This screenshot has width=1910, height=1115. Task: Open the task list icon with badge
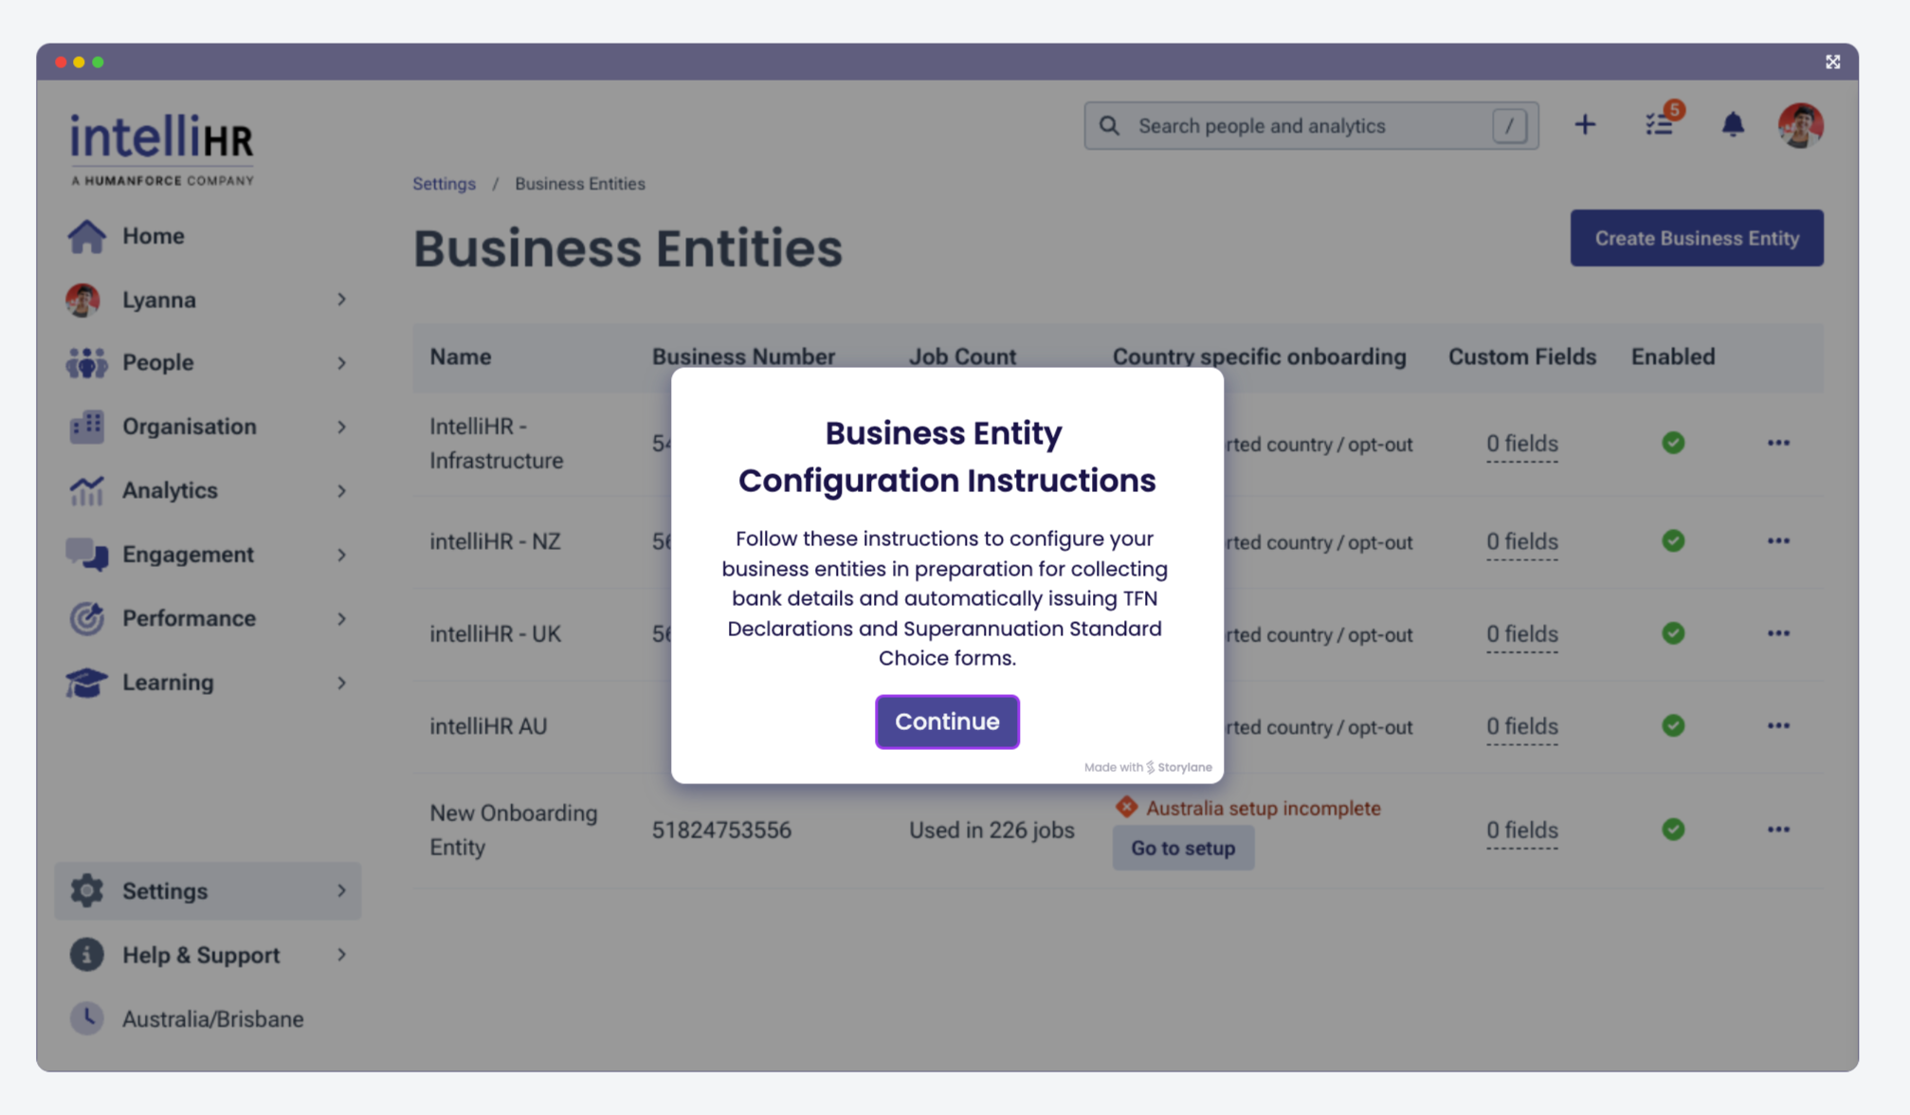coord(1659,124)
